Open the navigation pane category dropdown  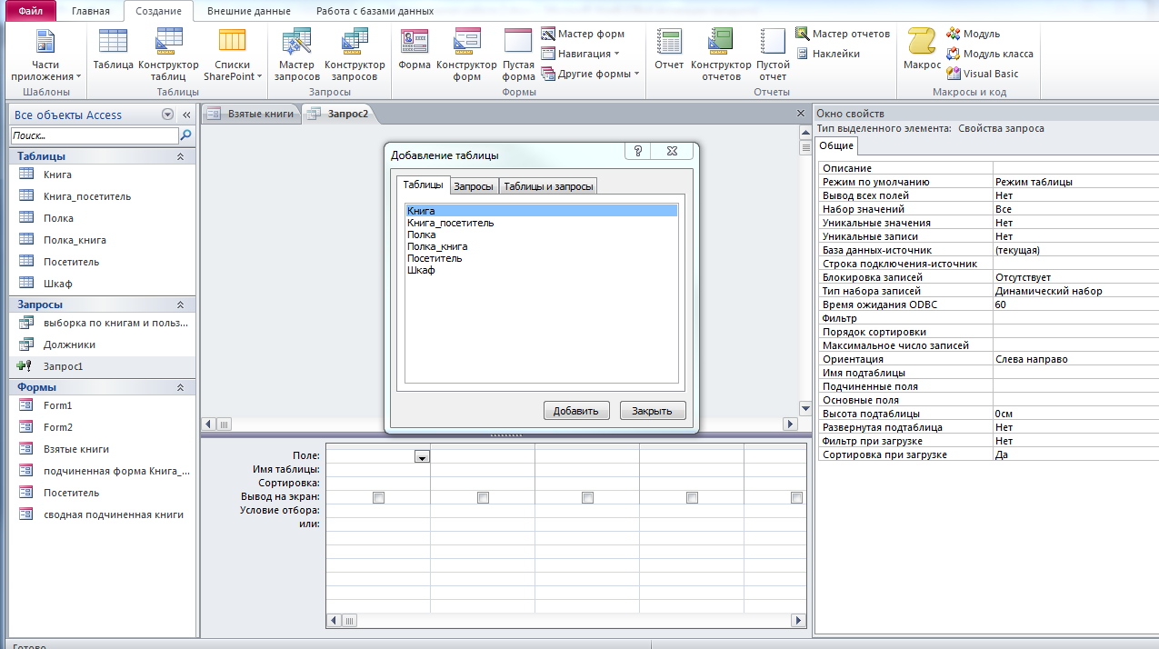pyautogui.click(x=167, y=115)
